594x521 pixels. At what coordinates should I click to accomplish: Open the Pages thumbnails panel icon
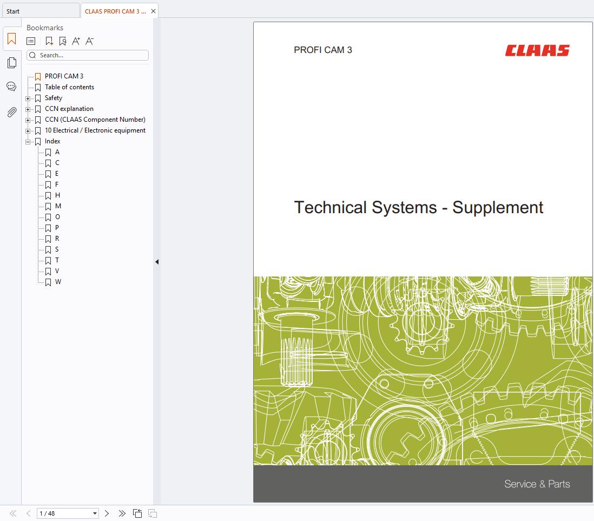tap(11, 63)
